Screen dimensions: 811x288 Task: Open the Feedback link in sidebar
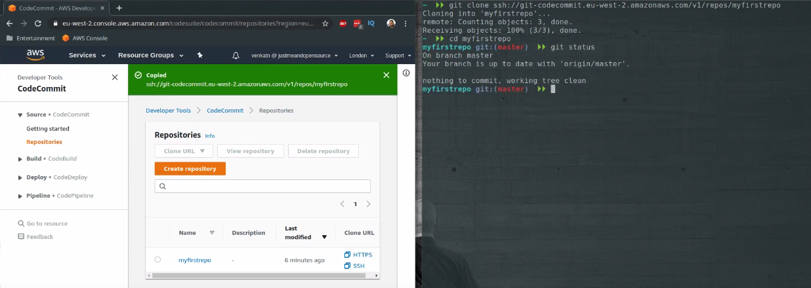click(x=35, y=236)
